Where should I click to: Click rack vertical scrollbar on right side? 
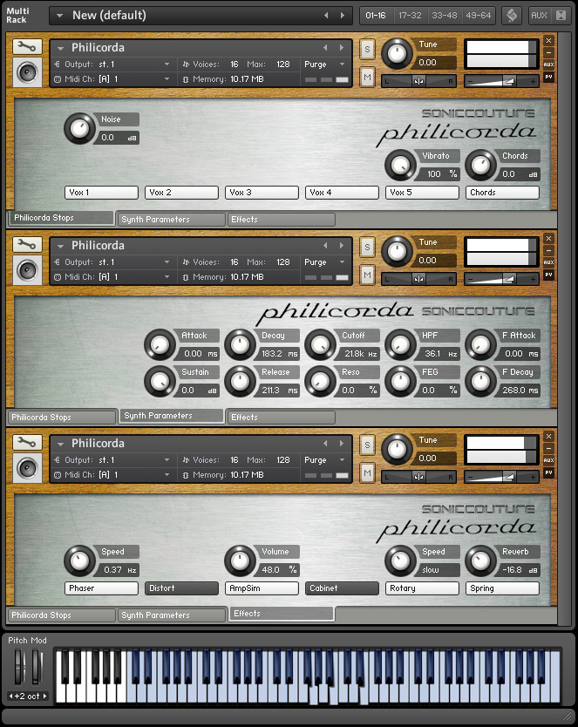564,329
